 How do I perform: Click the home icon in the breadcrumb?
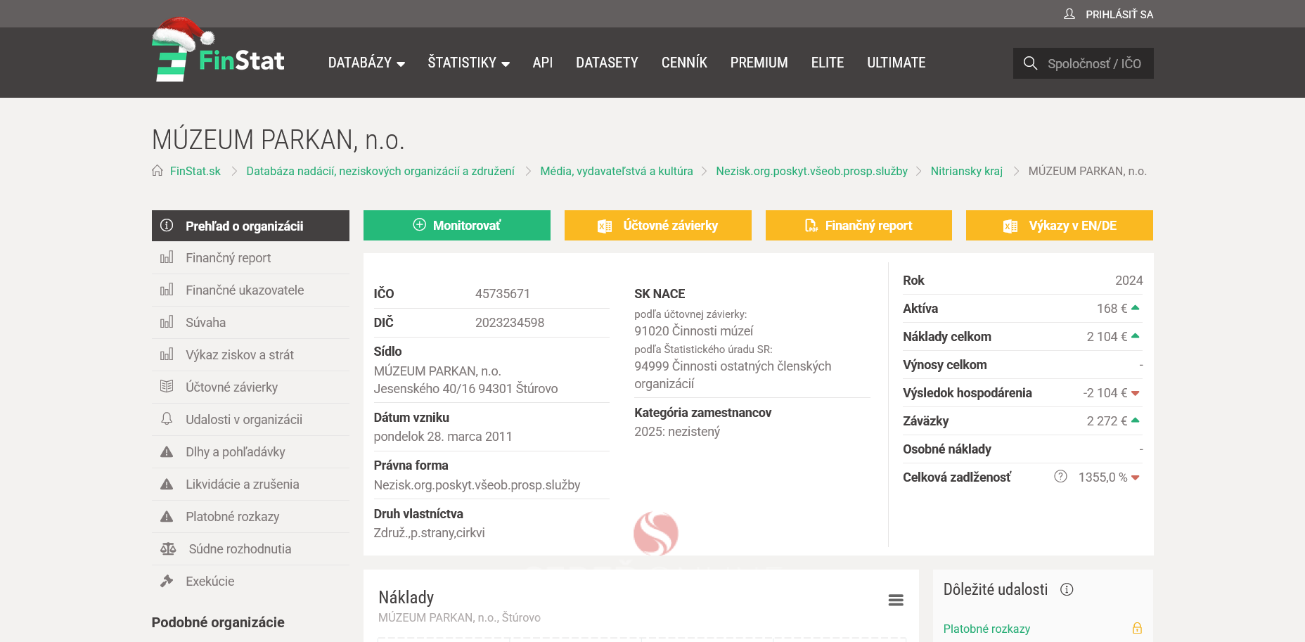point(157,171)
